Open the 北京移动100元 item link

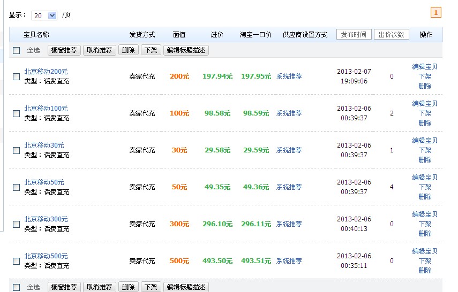point(46,109)
